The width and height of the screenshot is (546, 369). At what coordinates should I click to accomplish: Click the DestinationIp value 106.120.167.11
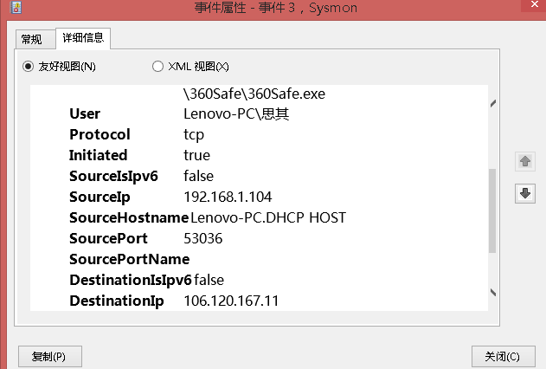point(231,301)
